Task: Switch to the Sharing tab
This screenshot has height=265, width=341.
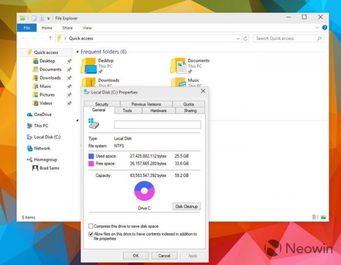Action: 190,110
